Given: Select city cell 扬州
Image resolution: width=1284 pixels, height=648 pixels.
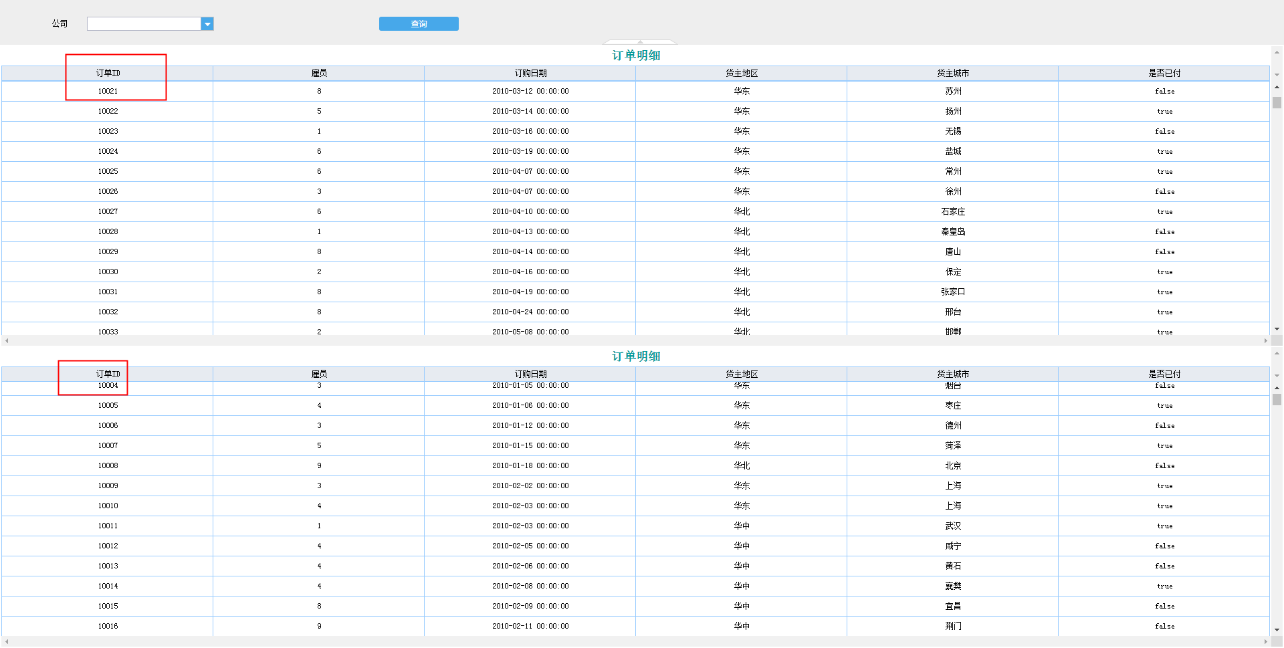Looking at the screenshot, I should coord(953,111).
